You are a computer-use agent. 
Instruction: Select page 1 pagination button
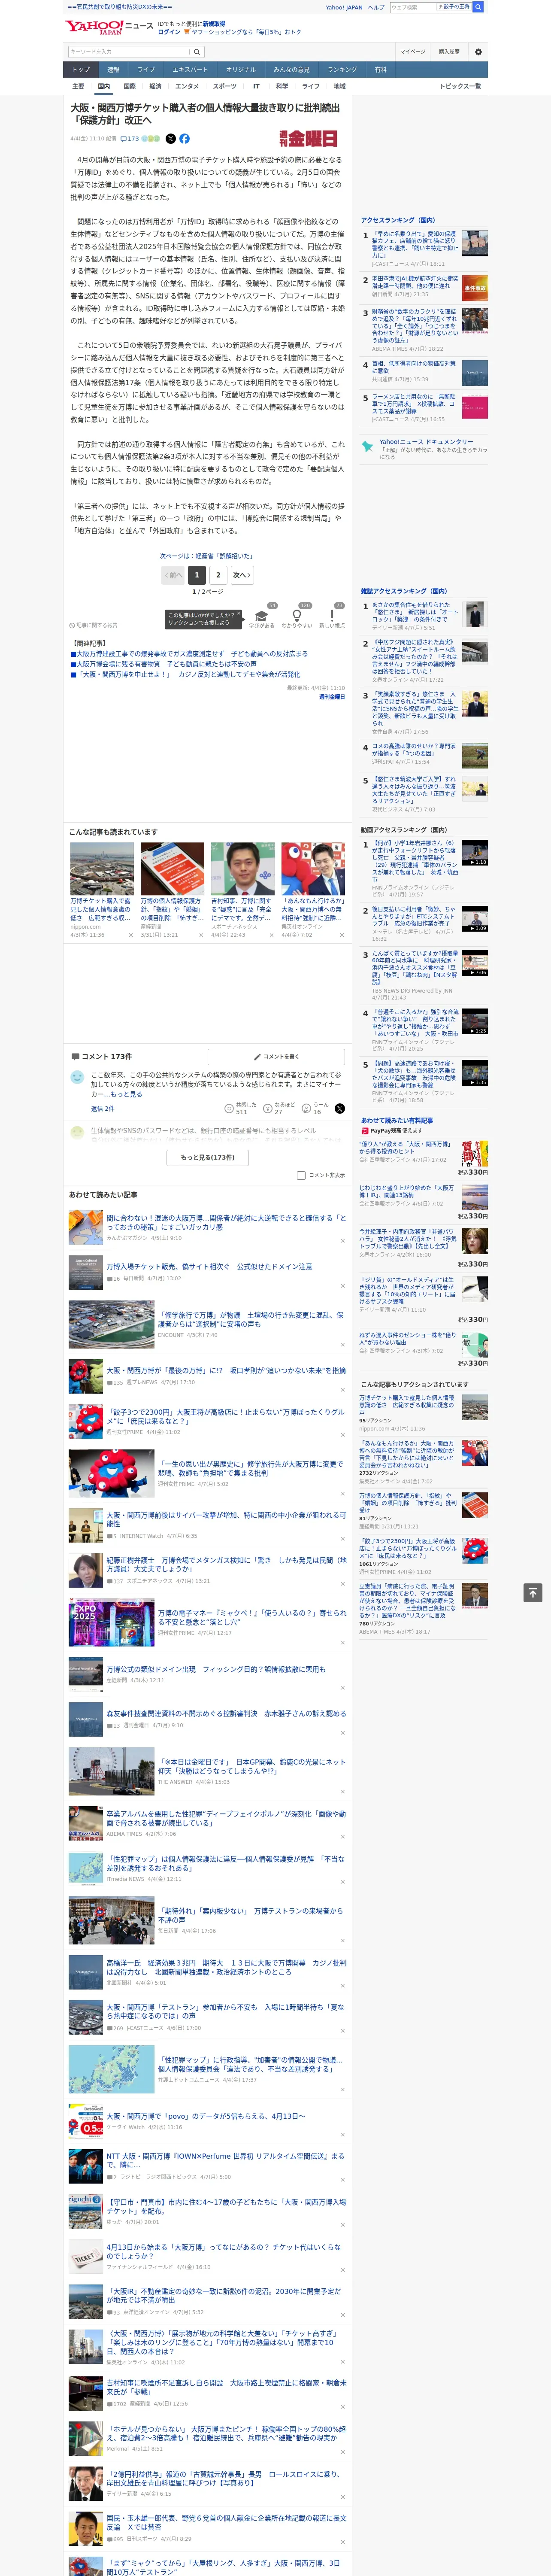point(197,575)
